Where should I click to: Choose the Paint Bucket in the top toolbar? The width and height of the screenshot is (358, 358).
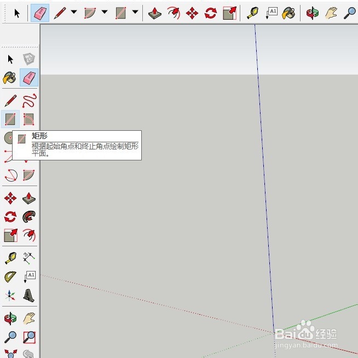(288, 13)
